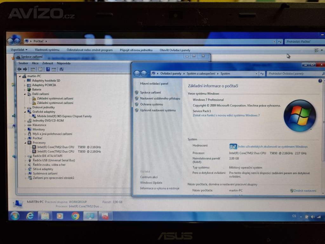Image resolution: width=325 pixels, height=244 pixels.
Task: Click Odinstalovat nebo změnit program
Action: 90,50
